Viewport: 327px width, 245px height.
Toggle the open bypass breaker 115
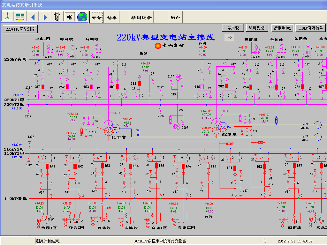point(208,166)
